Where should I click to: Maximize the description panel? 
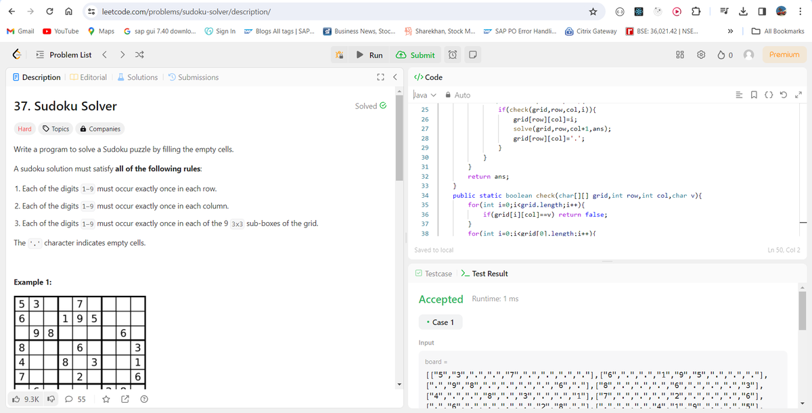point(380,77)
